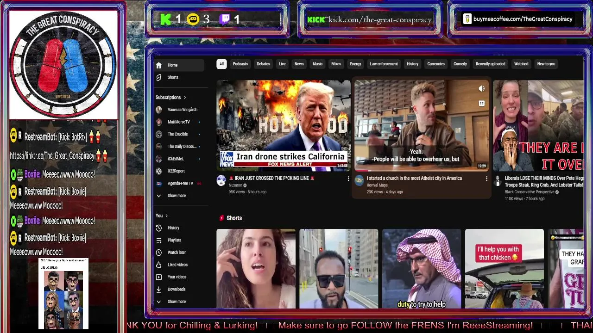Click Iran drone strikes California thumbnail
Viewport: 593px width, 333px height.
[x=284, y=125]
